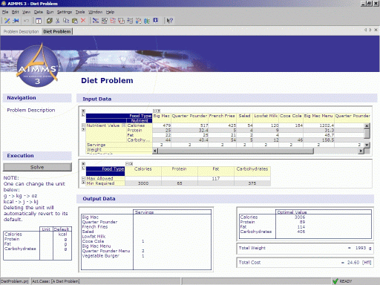Click the menu builder toolbar icon
The image size is (380, 285).
[130, 21]
